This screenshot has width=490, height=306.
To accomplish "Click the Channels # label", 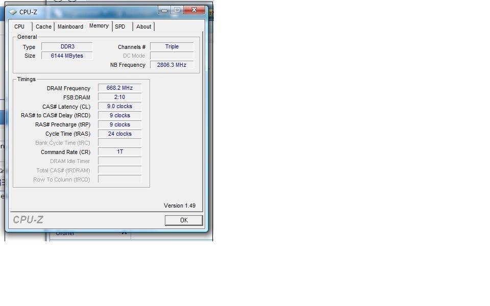I will [132, 47].
